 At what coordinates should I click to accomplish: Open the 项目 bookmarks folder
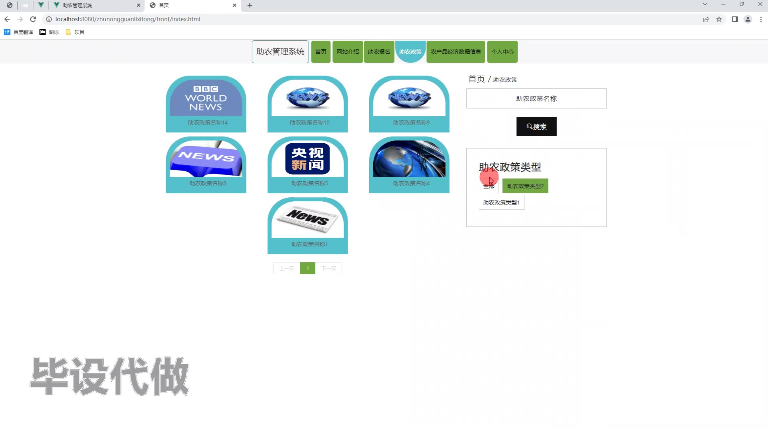[75, 32]
